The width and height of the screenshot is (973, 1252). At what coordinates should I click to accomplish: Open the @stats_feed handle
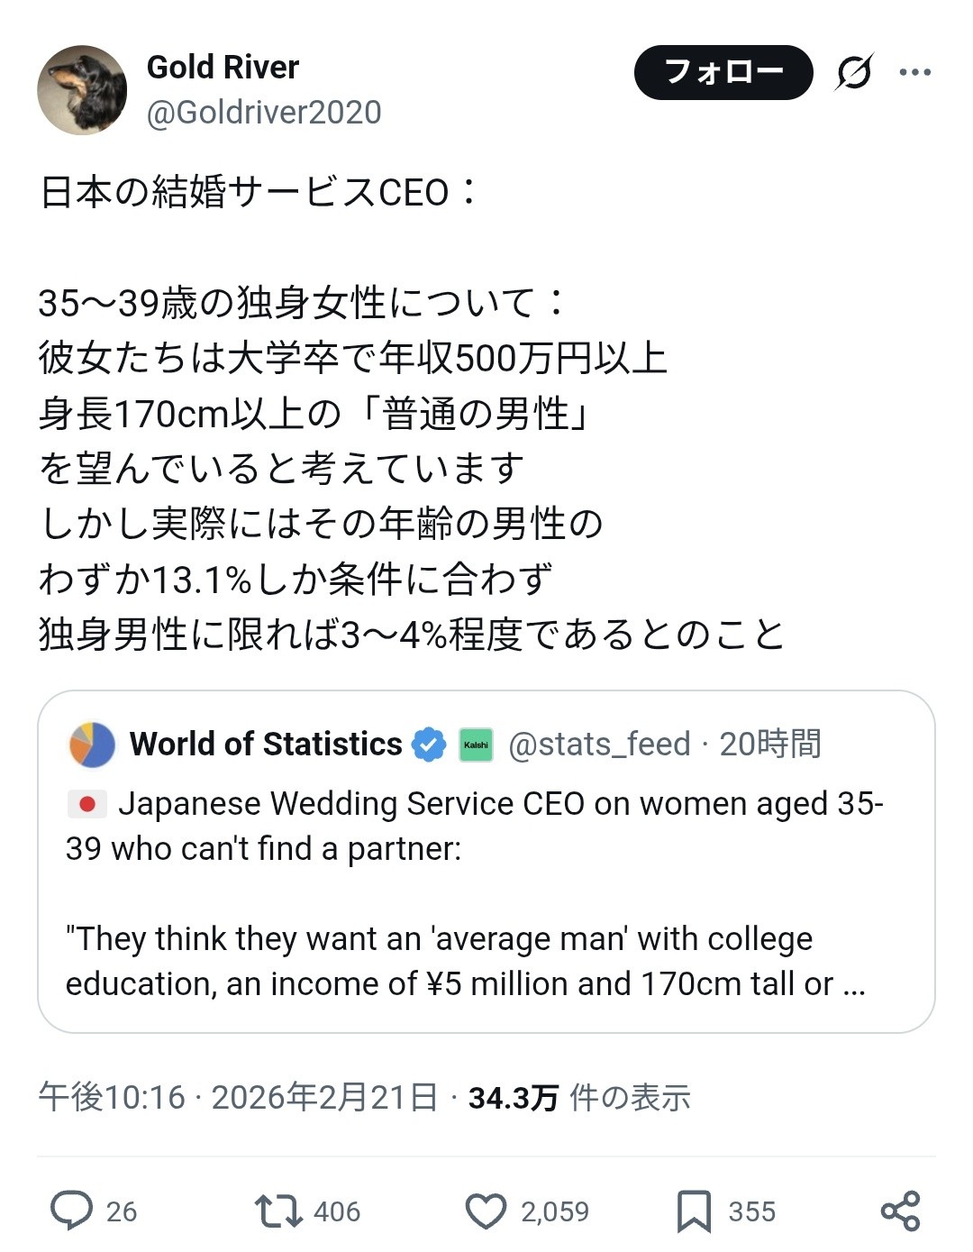pyautogui.click(x=599, y=745)
